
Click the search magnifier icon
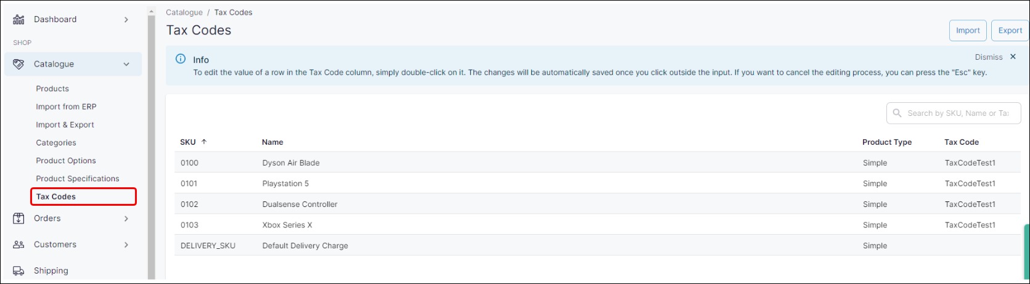897,113
